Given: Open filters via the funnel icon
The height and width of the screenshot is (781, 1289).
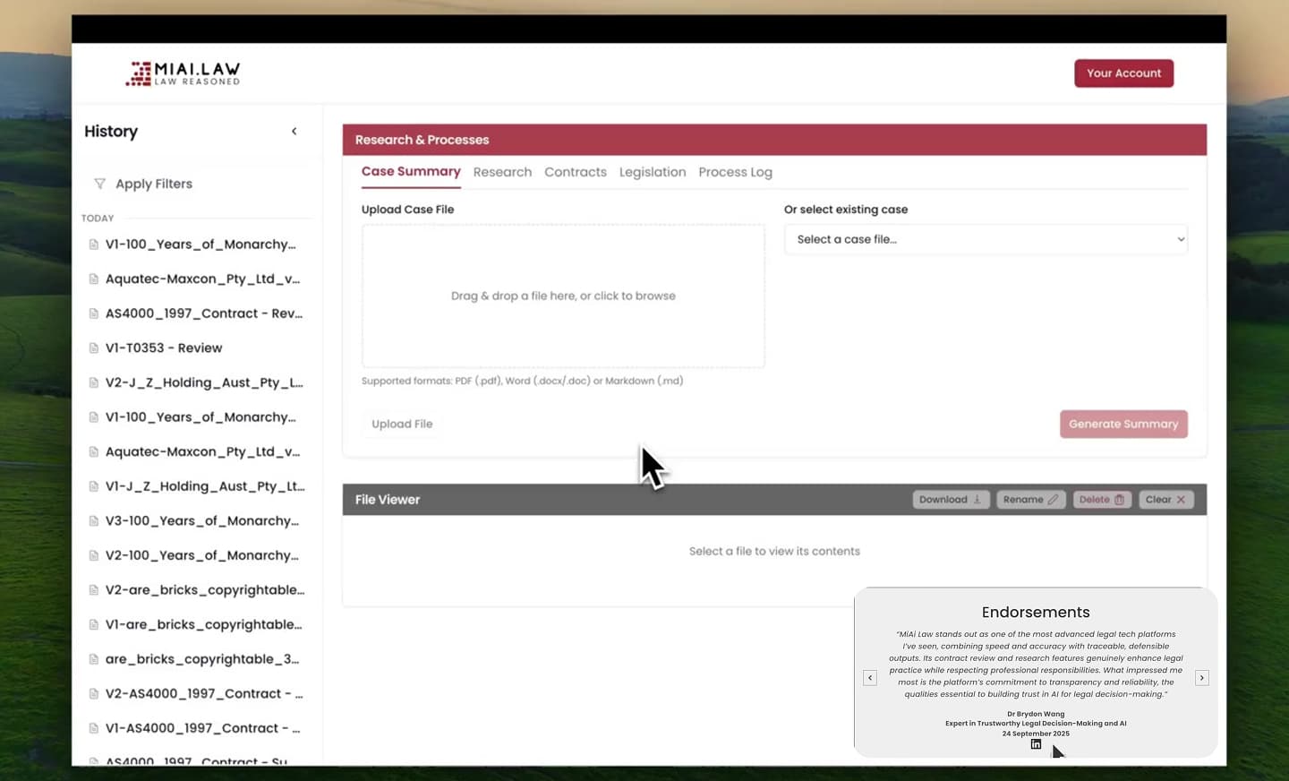Looking at the screenshot, I should pos(99,184).
